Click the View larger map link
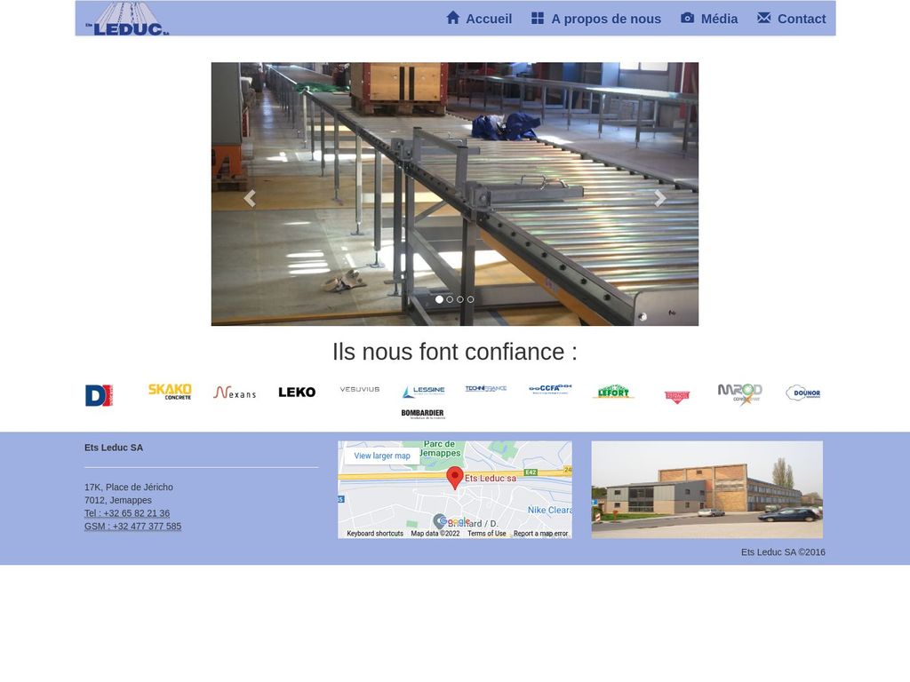The width and height of the screenshot is (910, 682). 382,456
